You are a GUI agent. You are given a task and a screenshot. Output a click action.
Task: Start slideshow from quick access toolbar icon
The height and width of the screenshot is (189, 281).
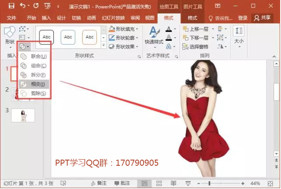coord(47,6)
